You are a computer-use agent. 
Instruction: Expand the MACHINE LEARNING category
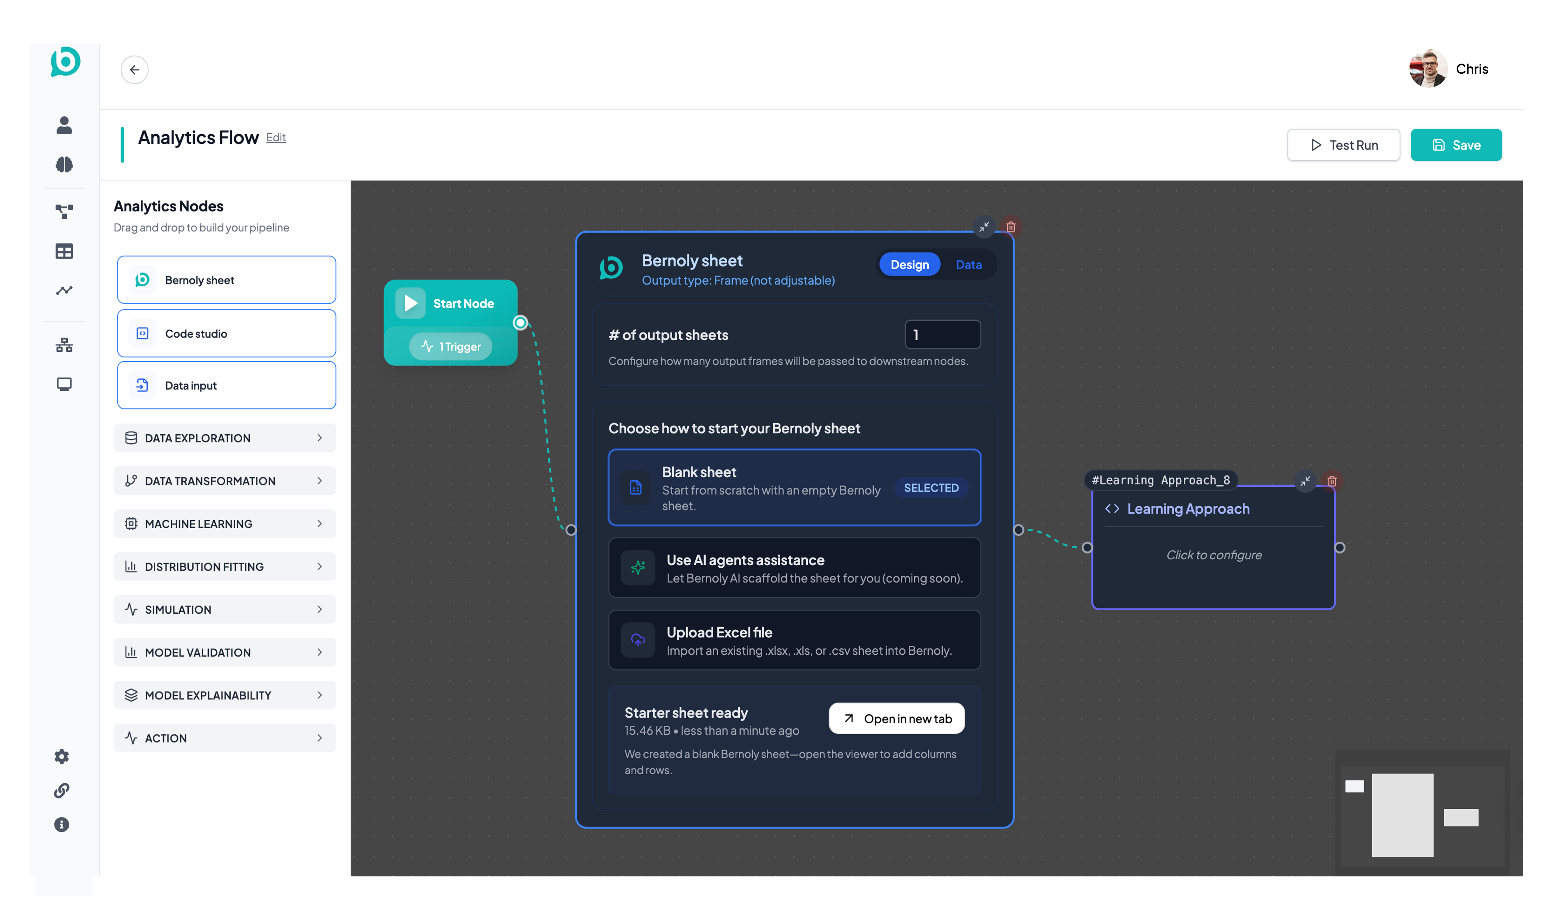coord(225,524)
